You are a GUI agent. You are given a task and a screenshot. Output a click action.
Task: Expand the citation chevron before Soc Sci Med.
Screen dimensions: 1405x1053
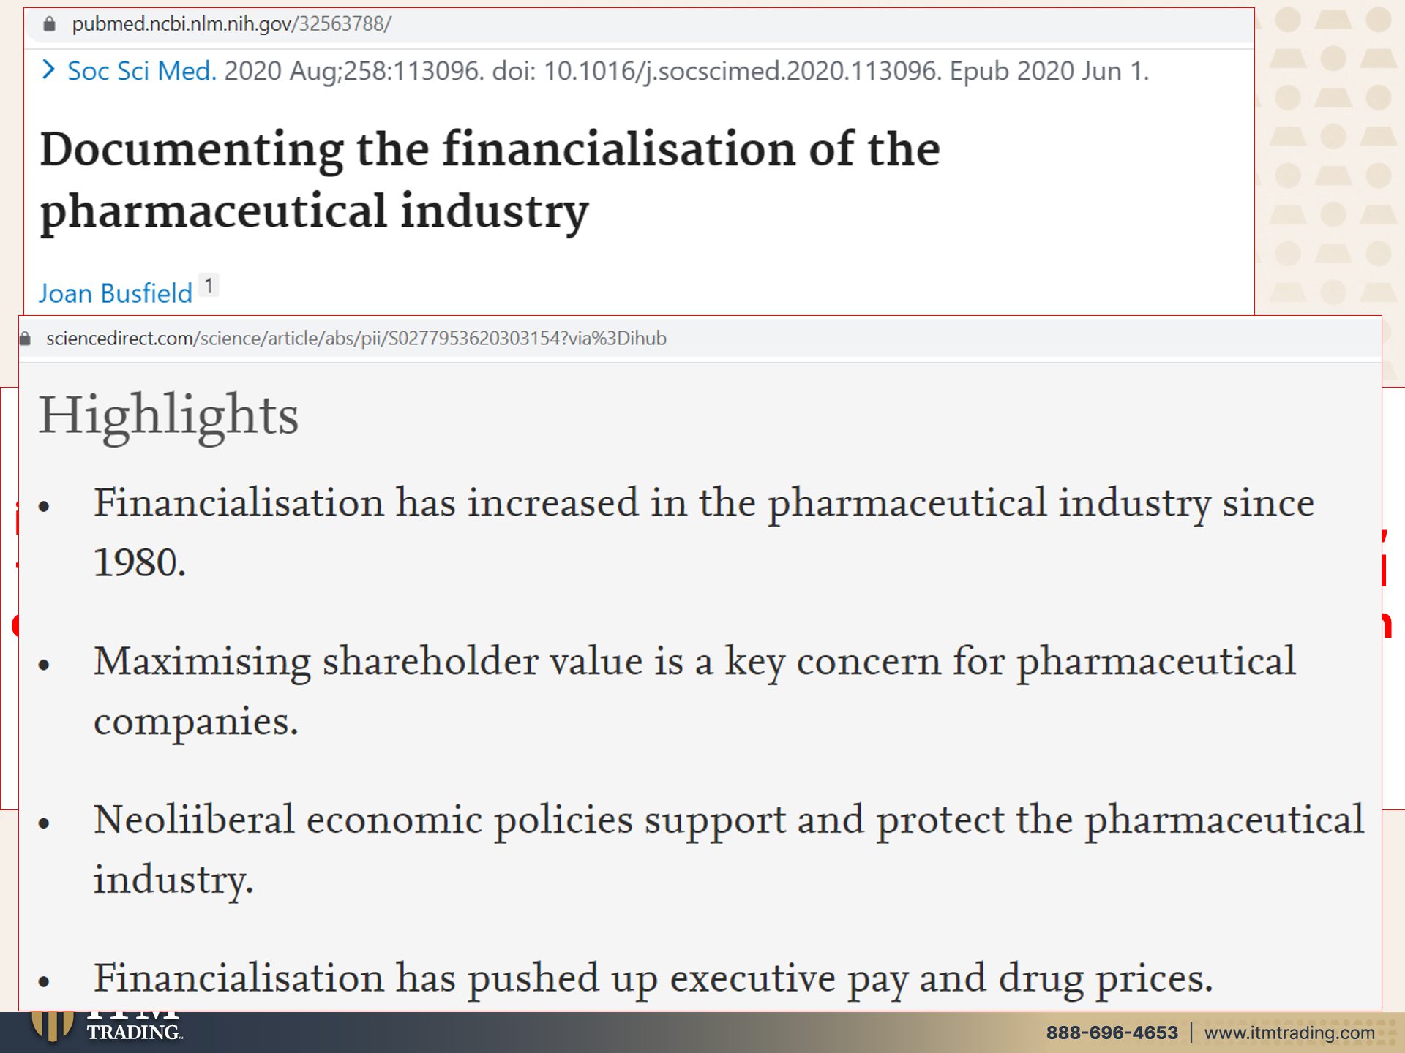48,69
